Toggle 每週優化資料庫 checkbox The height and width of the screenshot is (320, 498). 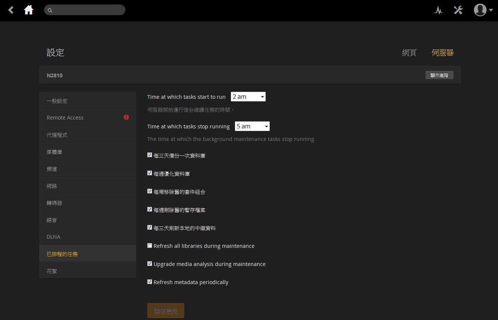point(149,173)
